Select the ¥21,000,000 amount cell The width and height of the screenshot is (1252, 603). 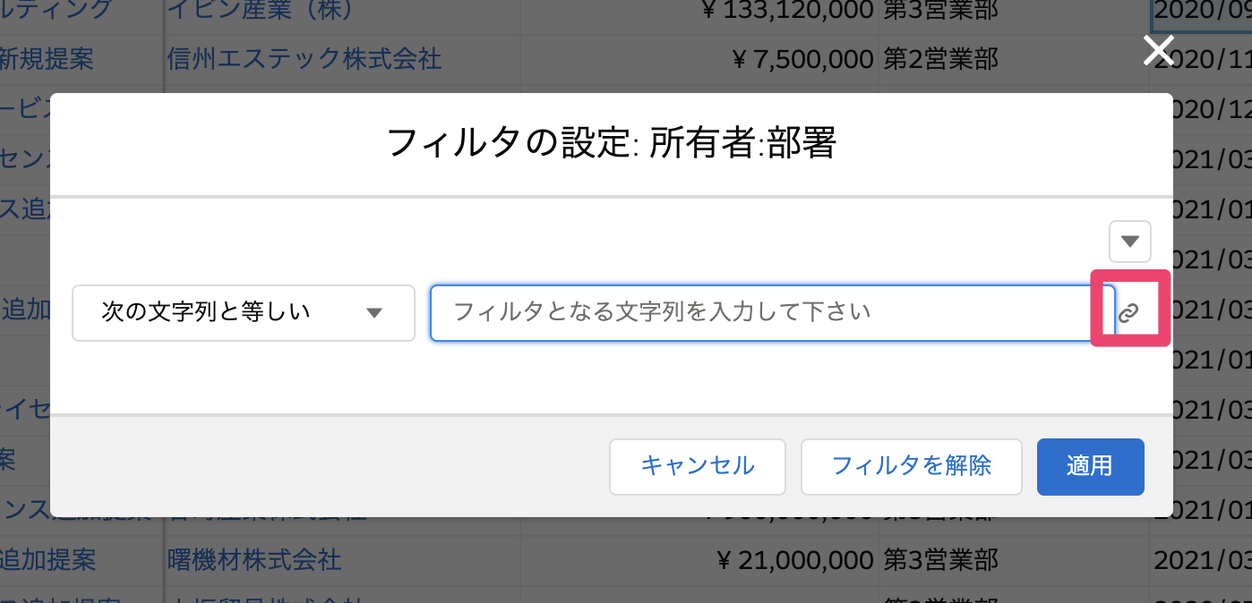click(795, 561)
